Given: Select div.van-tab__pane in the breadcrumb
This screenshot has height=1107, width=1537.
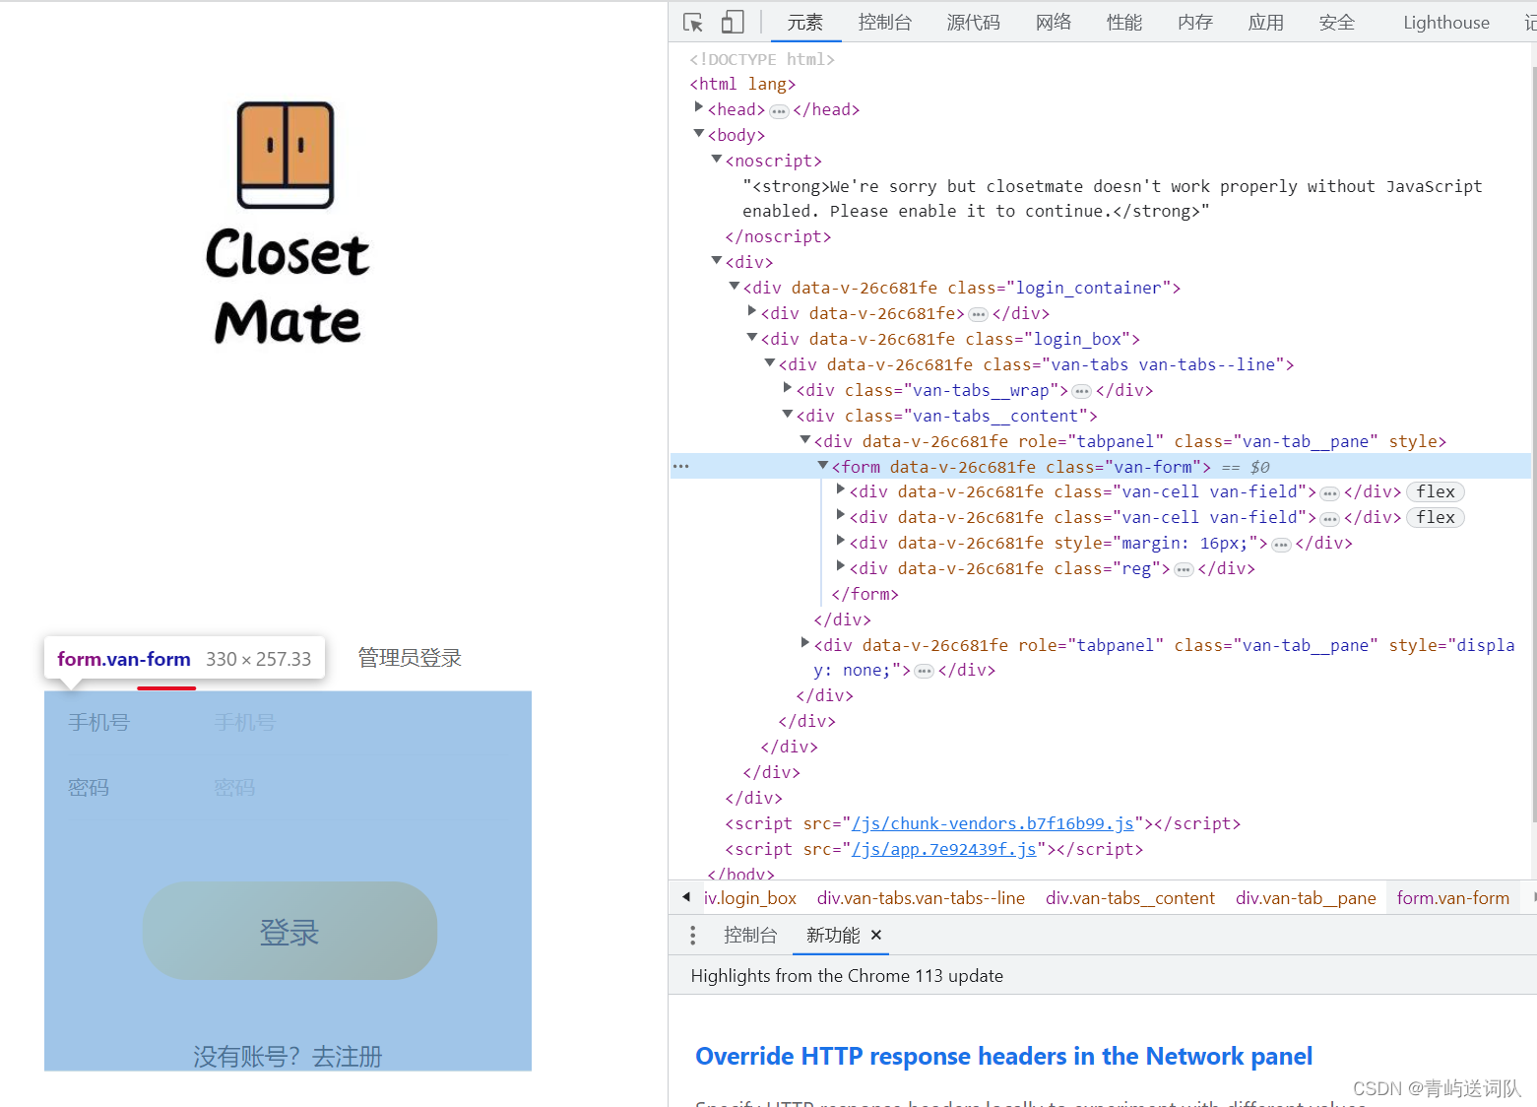Looking at the screenshot, I should pos(1306,898).
